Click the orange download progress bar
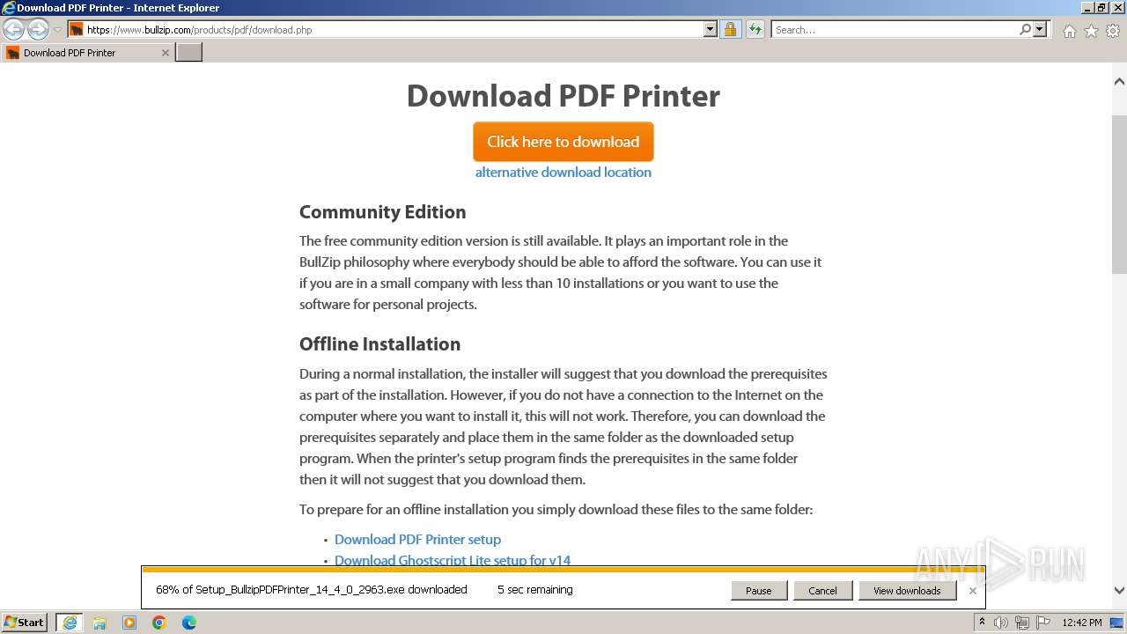The width and height of the screenshot is (1127, 634). point(563,570)
